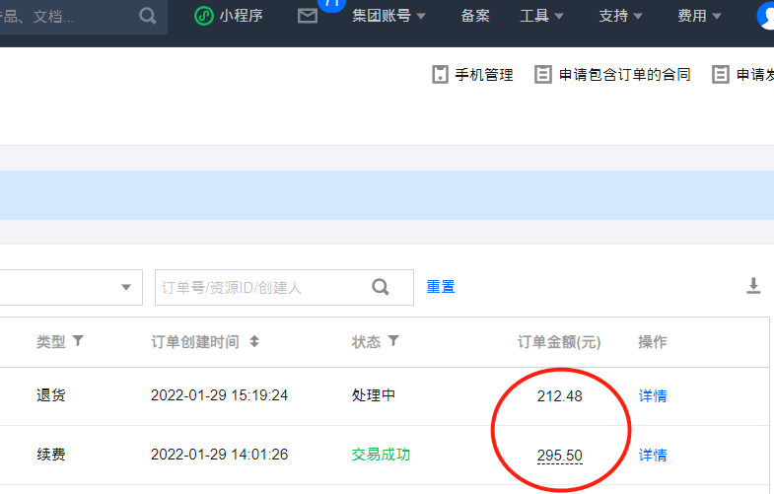Click the 订单号/资源ID/创建人 search field
774x494 pixels.
point(261,287)
